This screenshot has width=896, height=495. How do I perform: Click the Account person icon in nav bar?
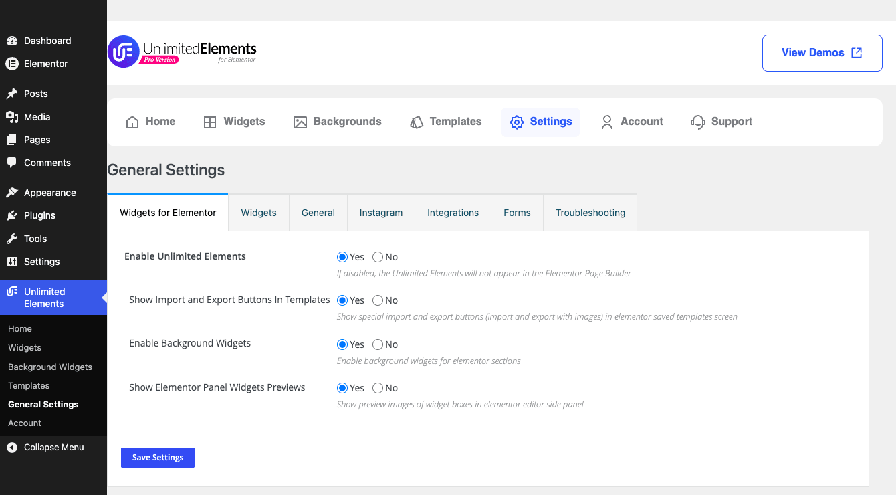point(607,122)
